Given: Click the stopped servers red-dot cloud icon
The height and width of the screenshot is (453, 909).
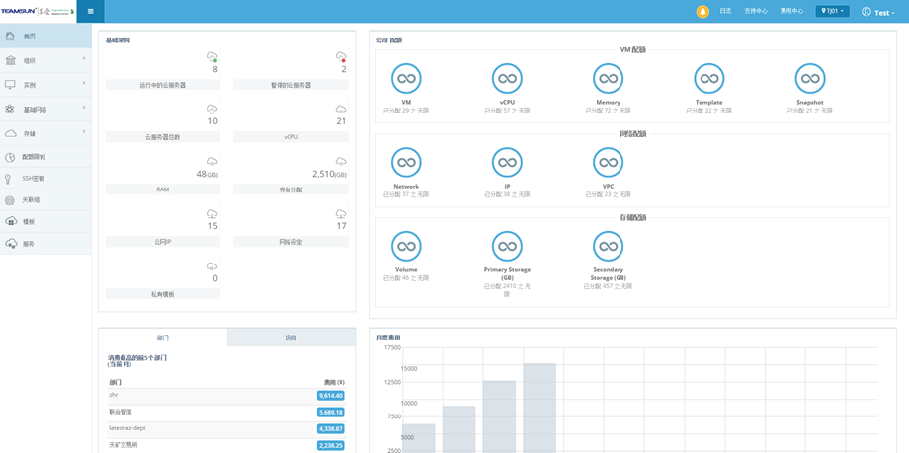Looking at the screenshot, I should click(341, 57).
